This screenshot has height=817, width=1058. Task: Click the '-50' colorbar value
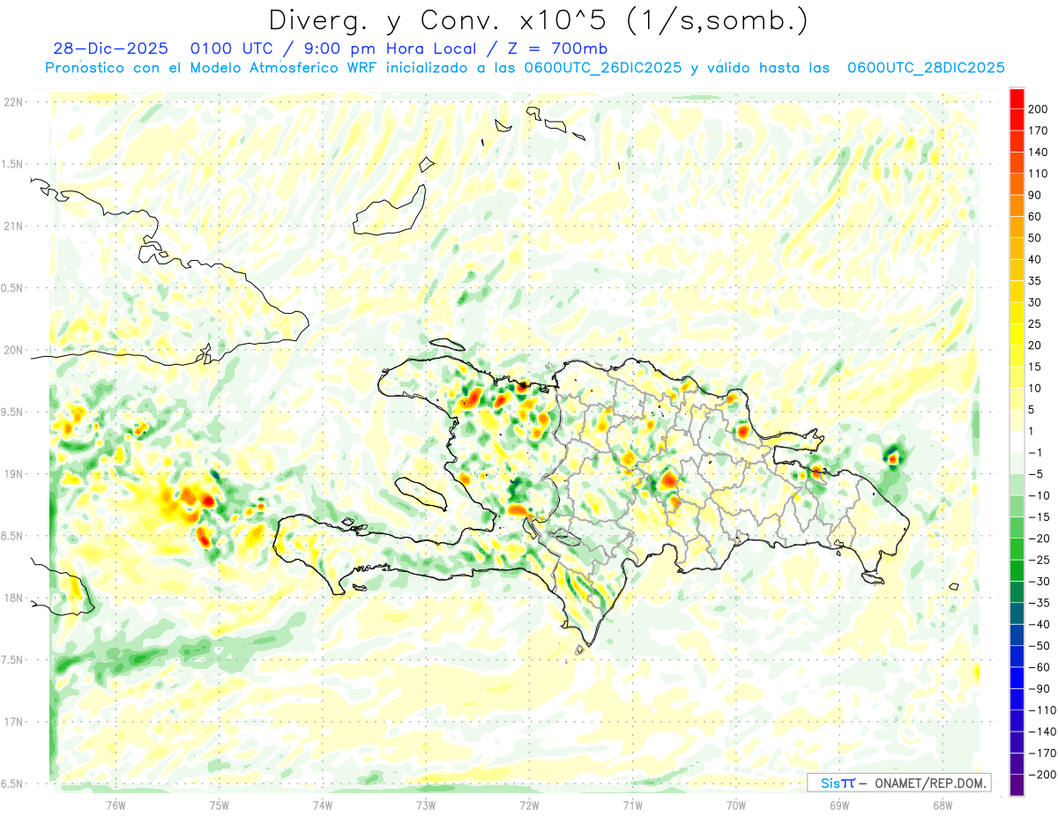(1040, 646)
